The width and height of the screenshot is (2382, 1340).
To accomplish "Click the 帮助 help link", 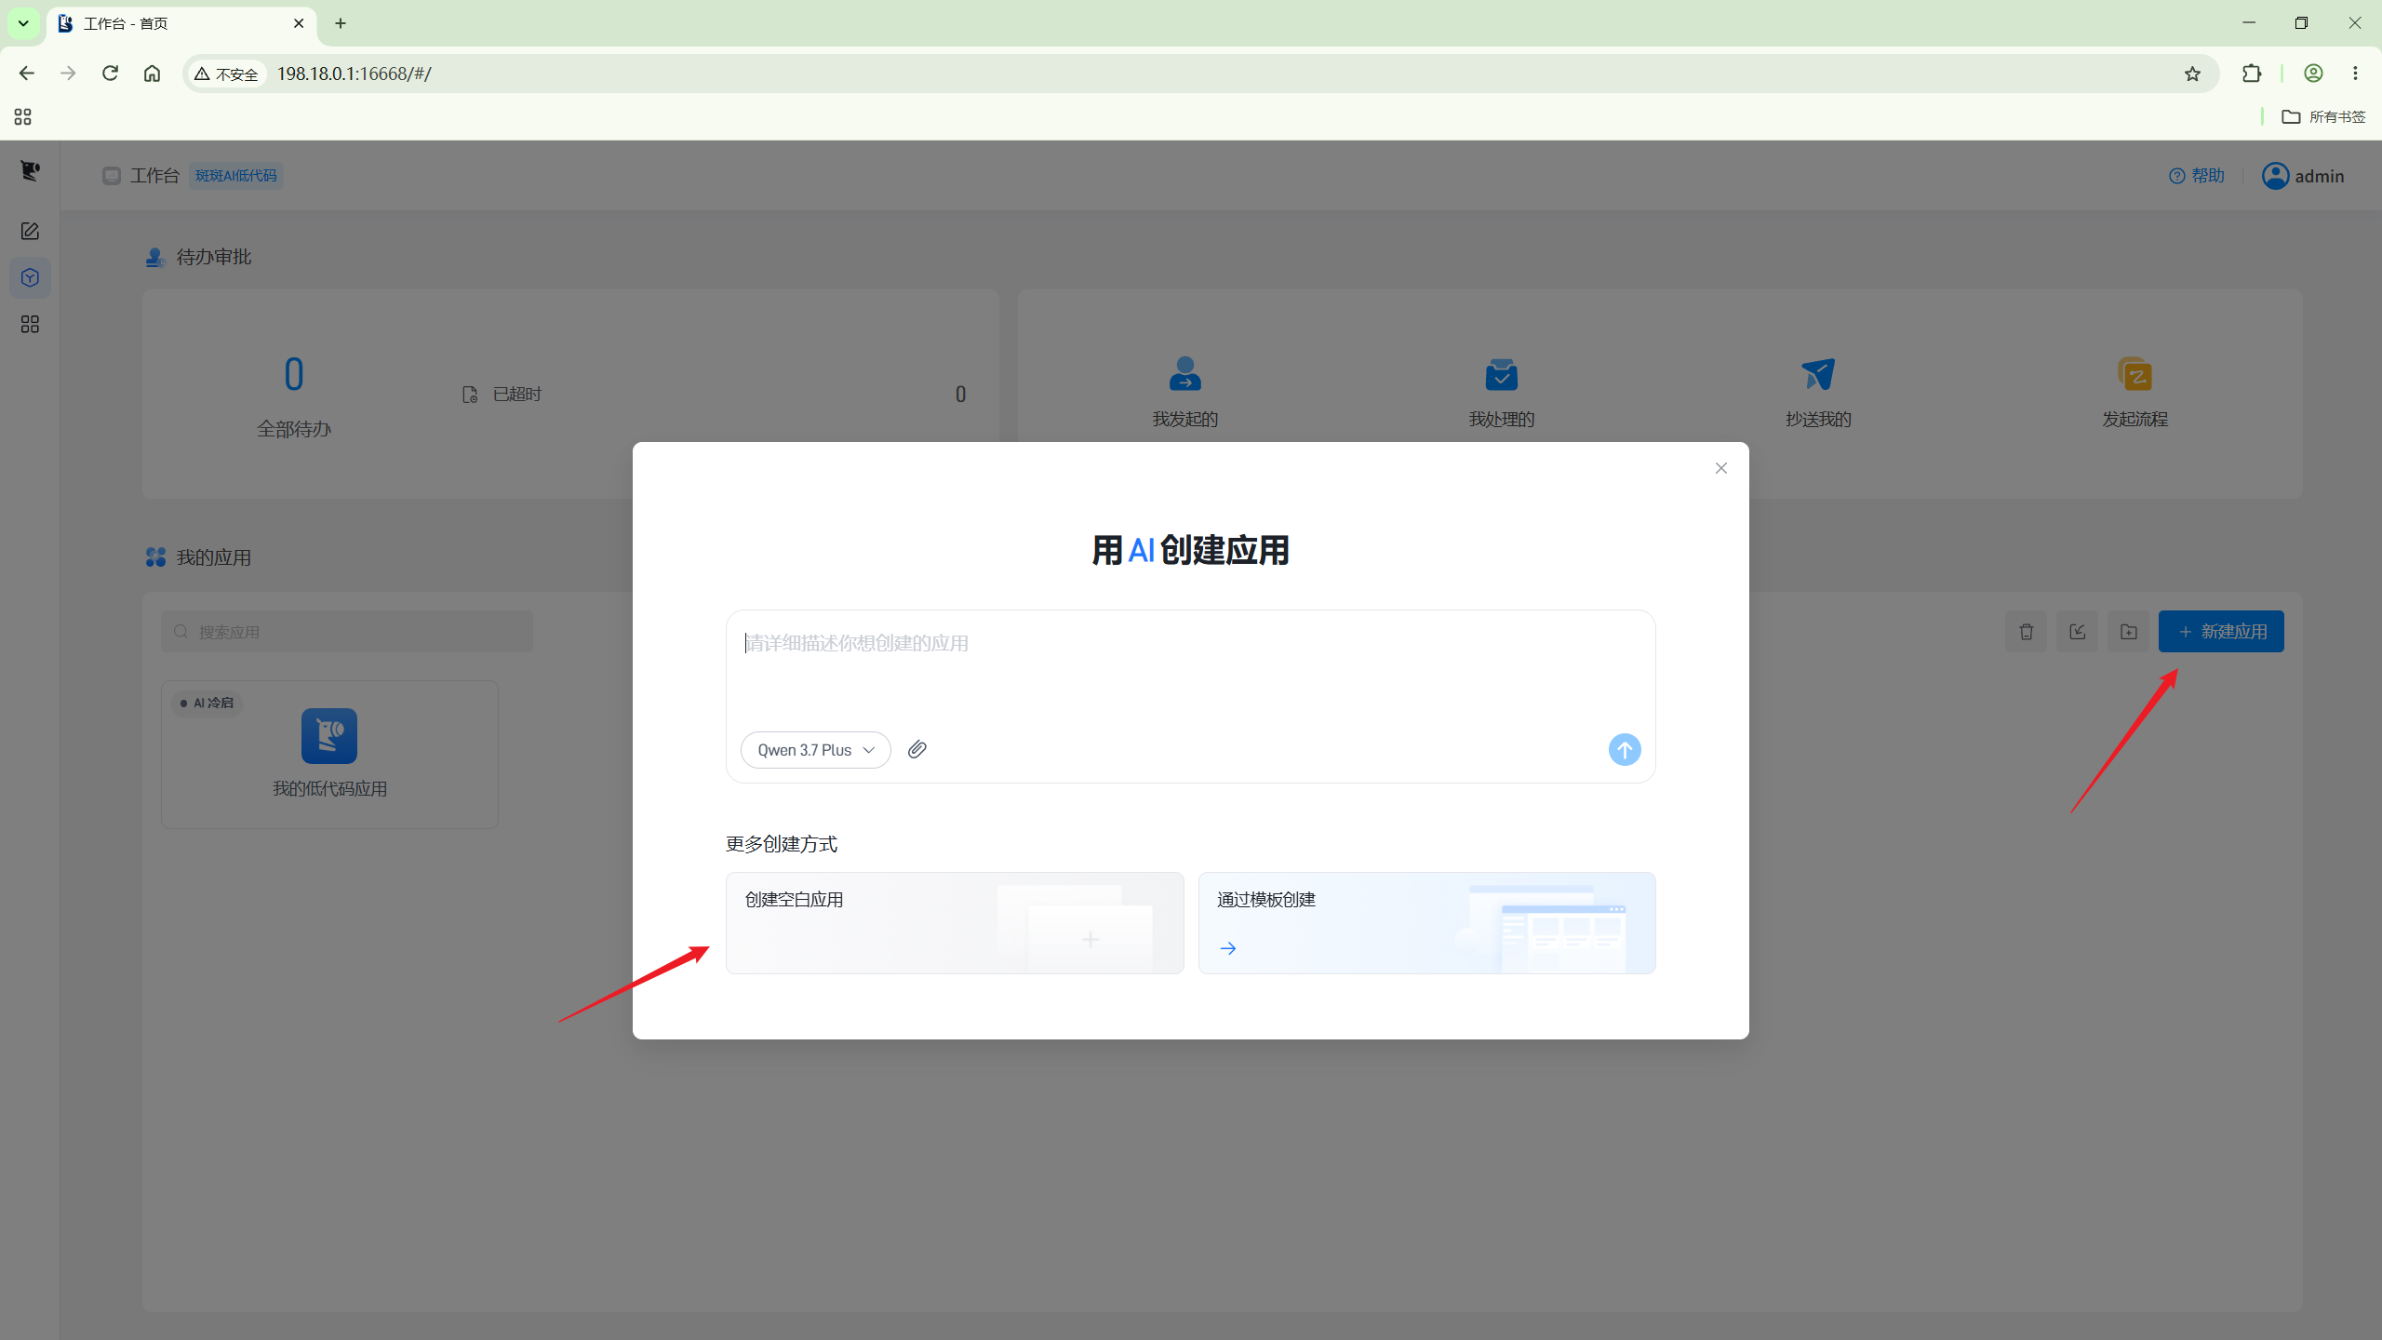I will 2196,176.
